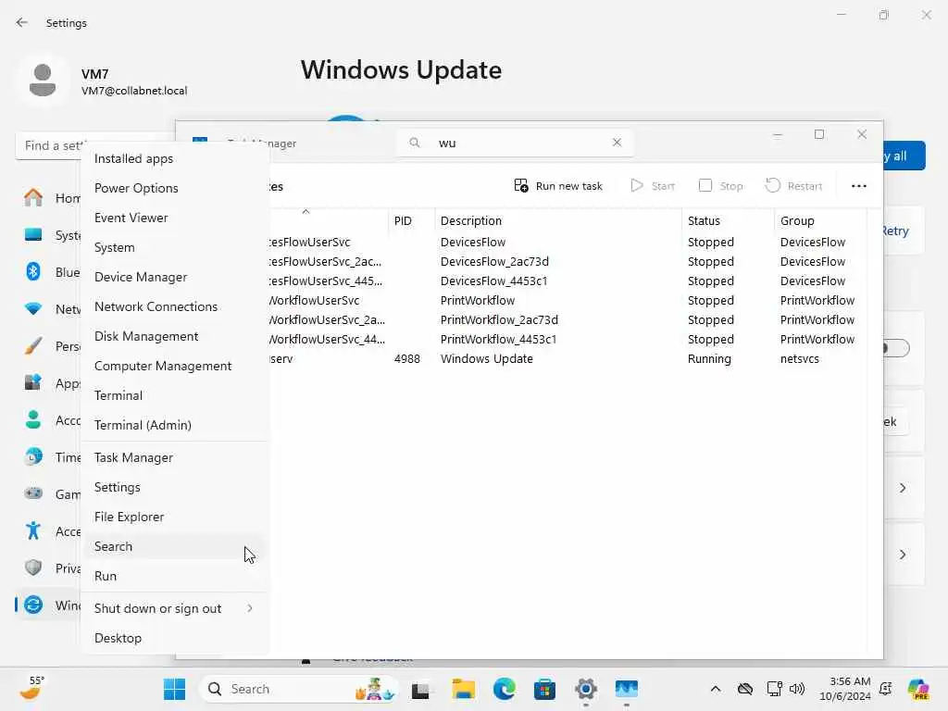
Task: Select the DevicesFlow_2ac73d description
Action: tap(494, 261)
